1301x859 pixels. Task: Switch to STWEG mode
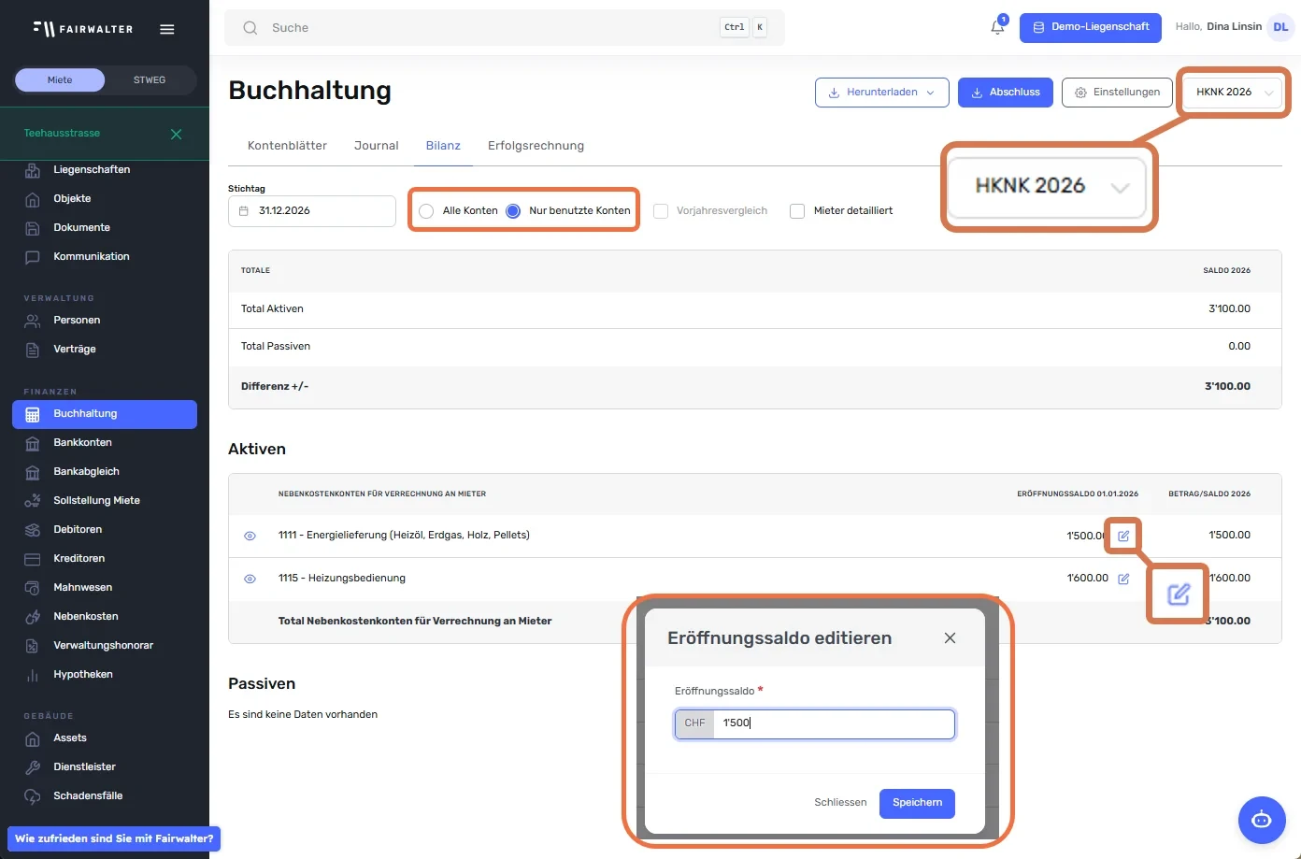pyautogui.click(x=150, y=80)
